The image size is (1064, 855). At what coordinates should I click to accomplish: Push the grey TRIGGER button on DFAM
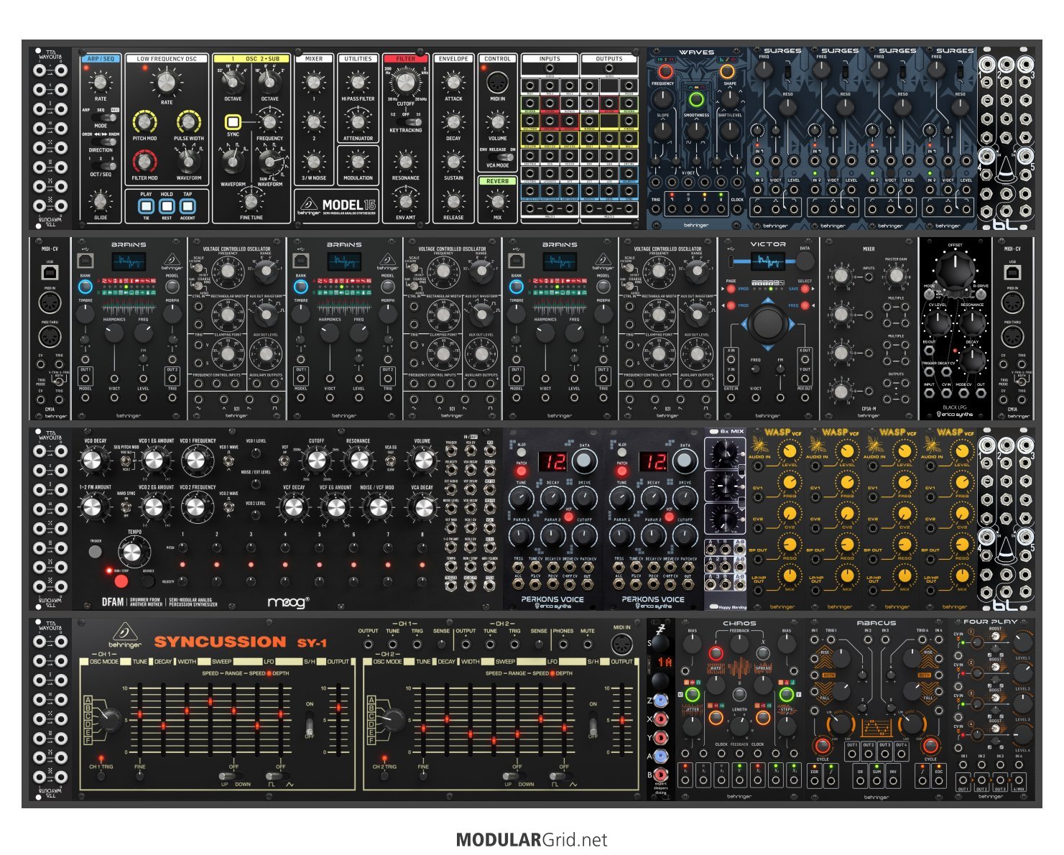point(95,552)
